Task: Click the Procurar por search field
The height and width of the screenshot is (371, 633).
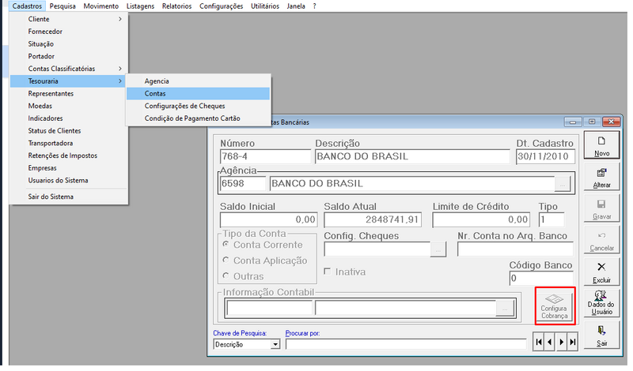Action: point(406,344)
